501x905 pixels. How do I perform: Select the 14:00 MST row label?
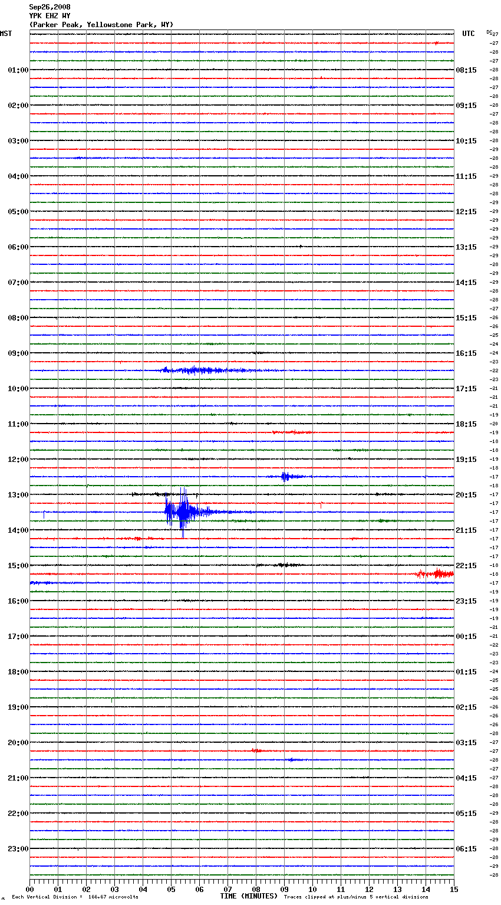[x=18, y=530]
